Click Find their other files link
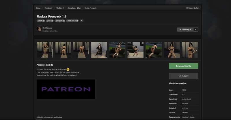The image size is (231, 120). point(50,31)
